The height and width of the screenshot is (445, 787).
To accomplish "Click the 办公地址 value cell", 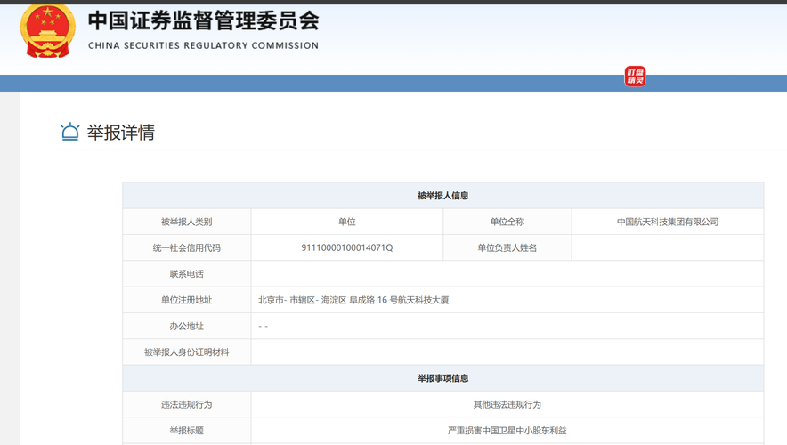I will point(507,326).
